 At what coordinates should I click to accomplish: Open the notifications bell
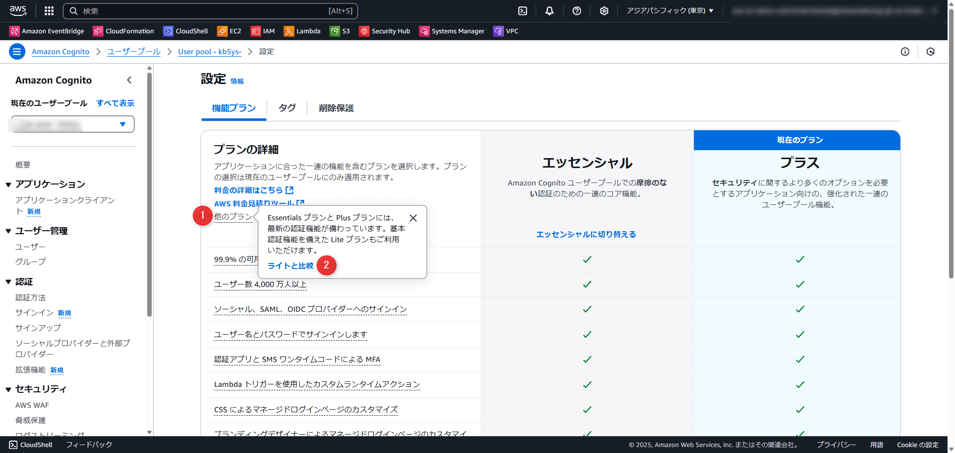(x=550, y=11)
